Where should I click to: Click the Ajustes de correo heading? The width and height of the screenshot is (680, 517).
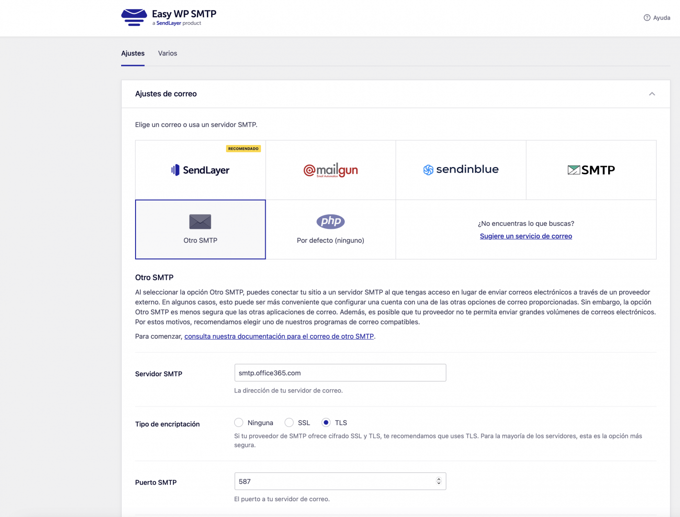[166, 94]
